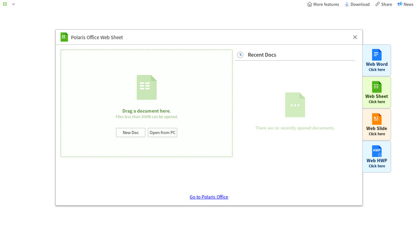Follow the Go to Polaris Office link
The image size is (418, 235).
[x=209, y=197]
